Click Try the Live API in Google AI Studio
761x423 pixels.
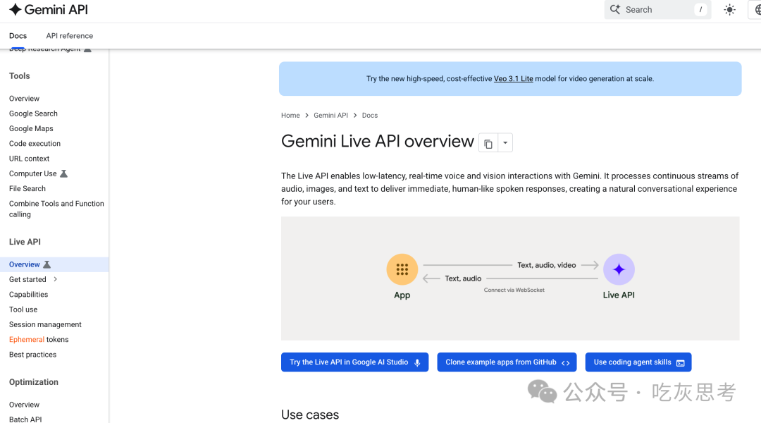tap(354, 362)
